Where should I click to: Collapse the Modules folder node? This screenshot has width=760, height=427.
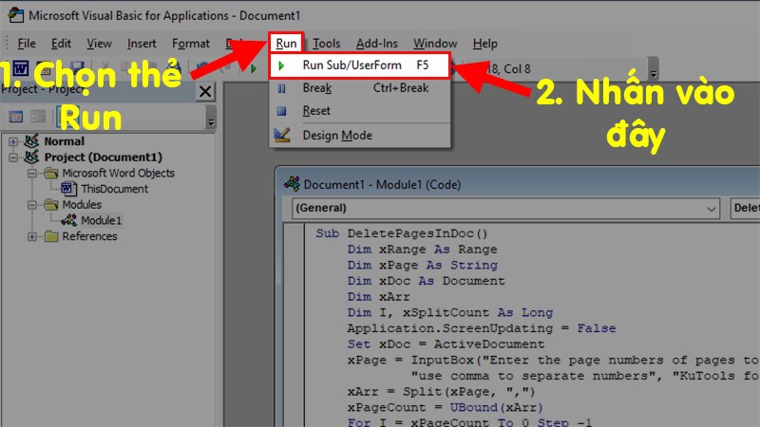pyautogui.click(x=32, y=205)
